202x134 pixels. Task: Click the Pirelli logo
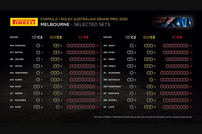24,22
